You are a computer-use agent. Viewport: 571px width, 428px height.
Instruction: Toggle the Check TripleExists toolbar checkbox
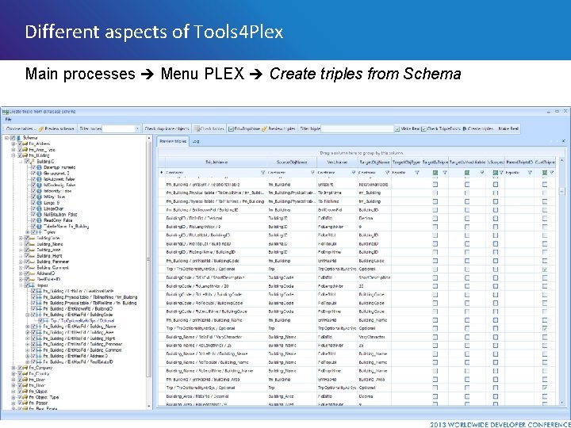pyautogui.click(x=423, y=129)
